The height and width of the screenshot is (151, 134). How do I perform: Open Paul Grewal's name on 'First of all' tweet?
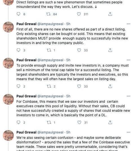click(x=26, y=24)
